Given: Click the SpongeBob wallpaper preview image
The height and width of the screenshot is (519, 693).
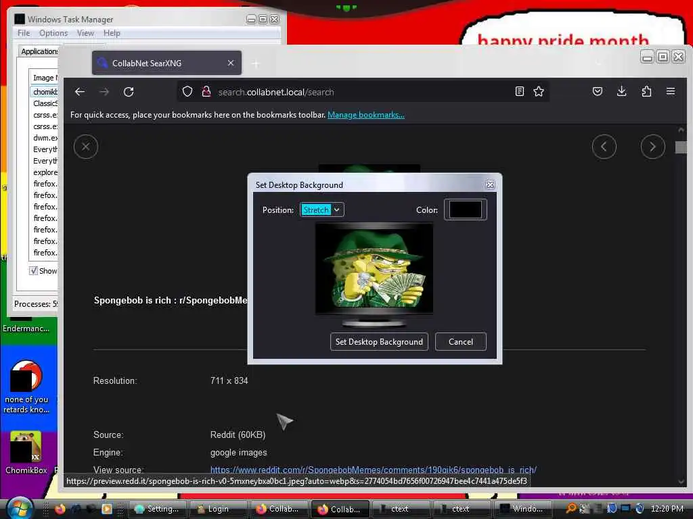Looking at the screenshot, I should (x=374, y=268).
